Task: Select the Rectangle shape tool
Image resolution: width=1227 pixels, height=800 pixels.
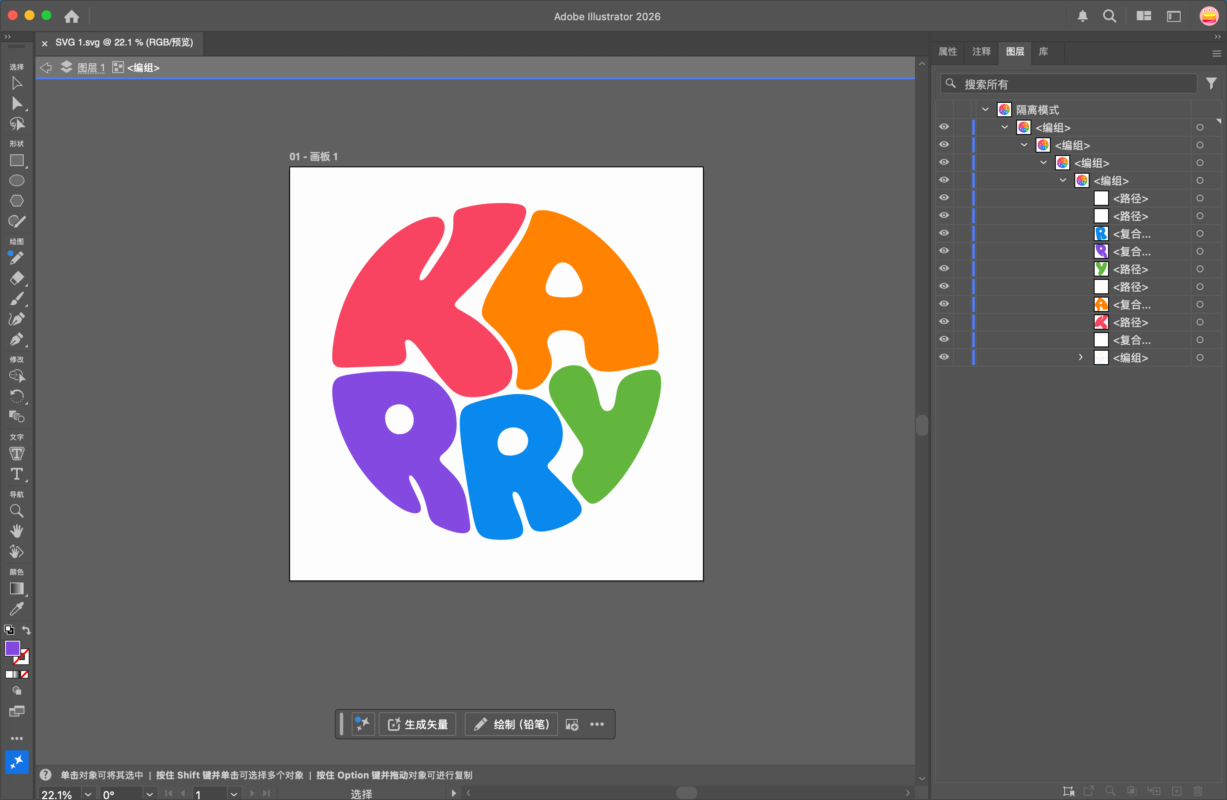Action: (x=16, y=161)
